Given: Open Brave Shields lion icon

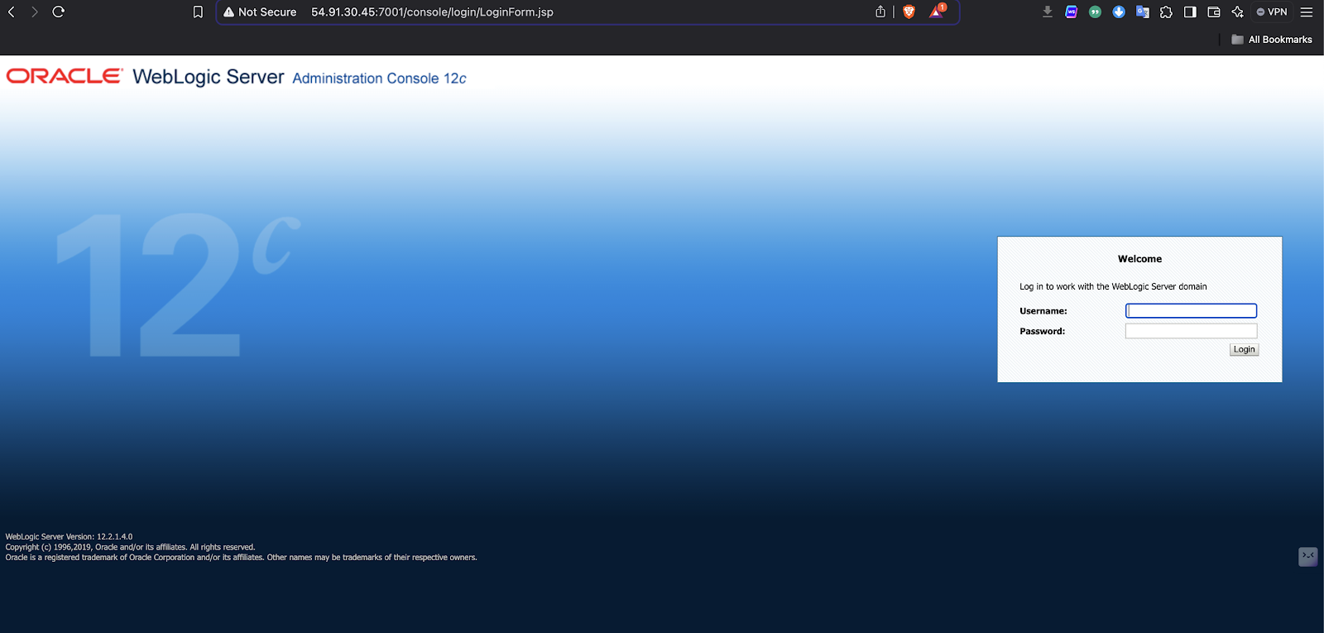Looking at the screenshot, I should (909, 12).
